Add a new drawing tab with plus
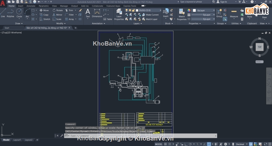The height and width of the screenshot is (146, 272). tap(76, 28)
